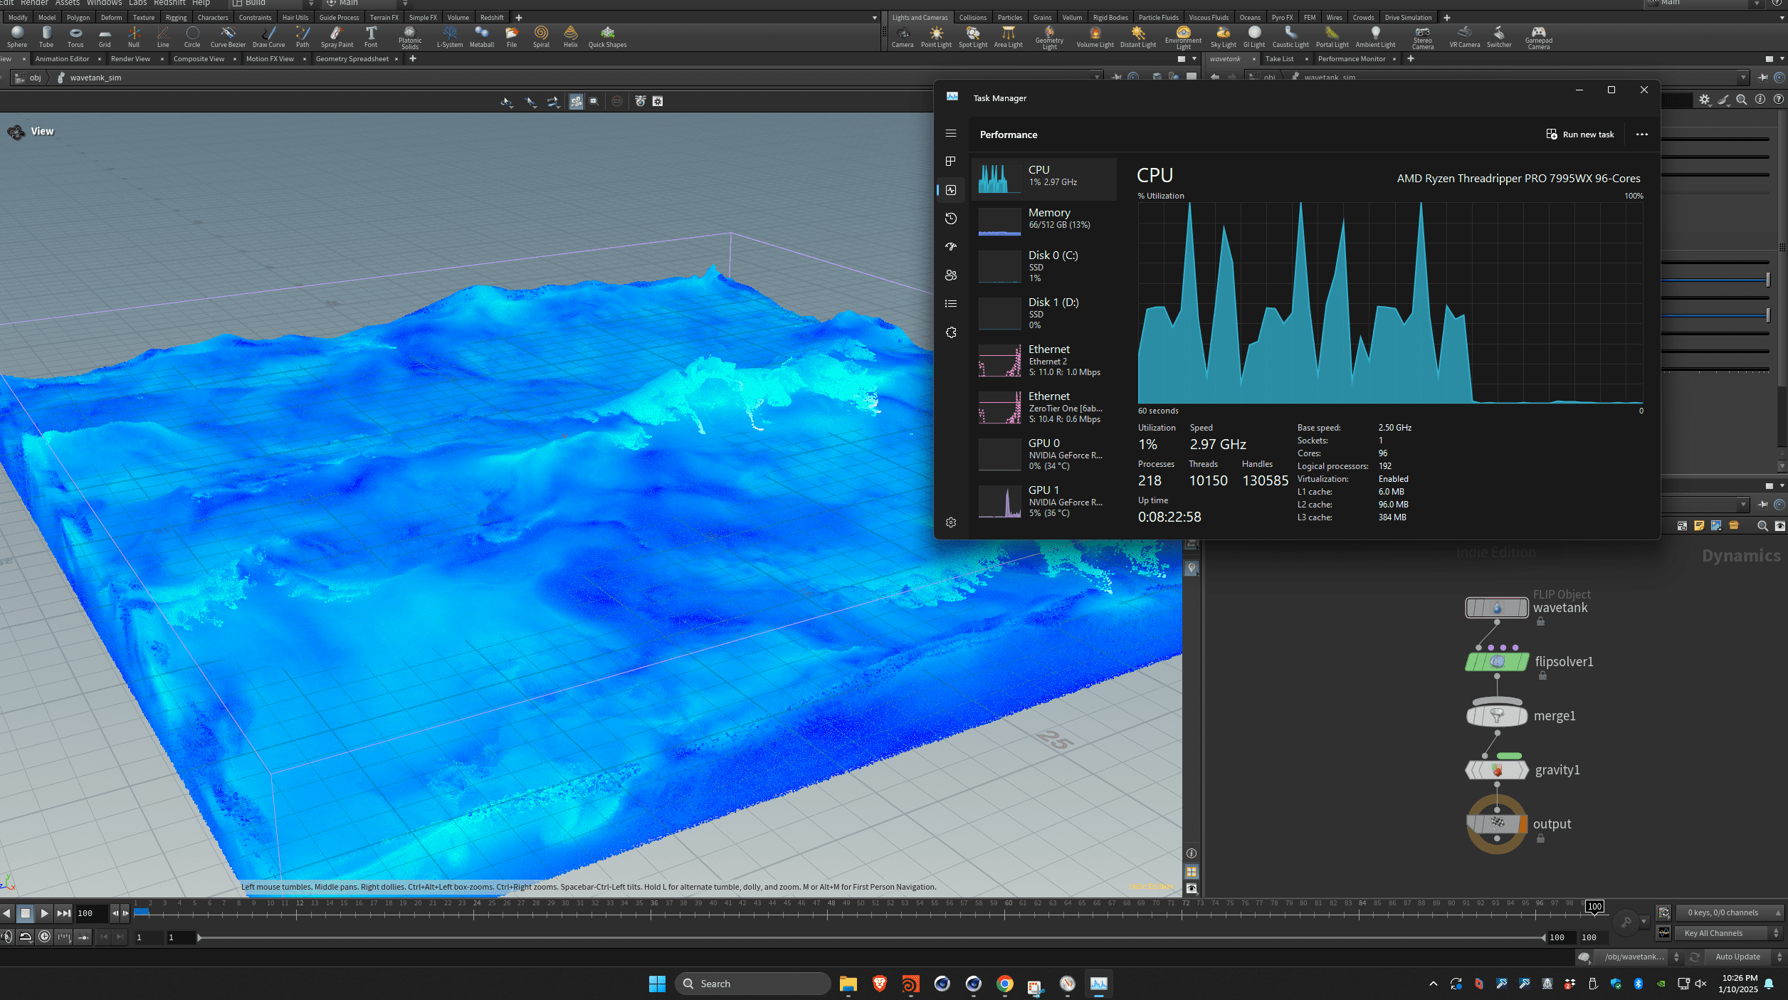Select the Torus primitive tool
The height and width of the screenshot is (1000, 1788).
tap(75, 36)
